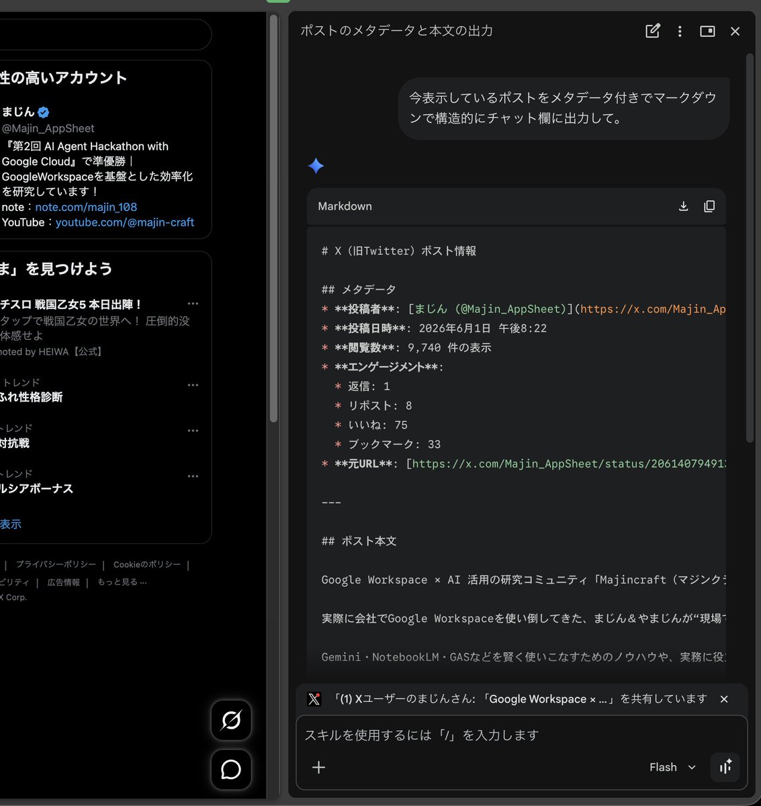Open new chat with the pencil icon
This screenshot has width=761, height=806.
[x=652, y=31]
